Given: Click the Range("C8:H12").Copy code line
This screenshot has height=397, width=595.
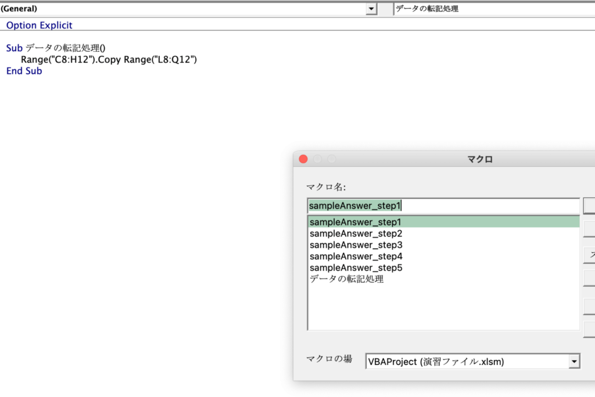Looking at the screenshot, I should tap(109, 60).
